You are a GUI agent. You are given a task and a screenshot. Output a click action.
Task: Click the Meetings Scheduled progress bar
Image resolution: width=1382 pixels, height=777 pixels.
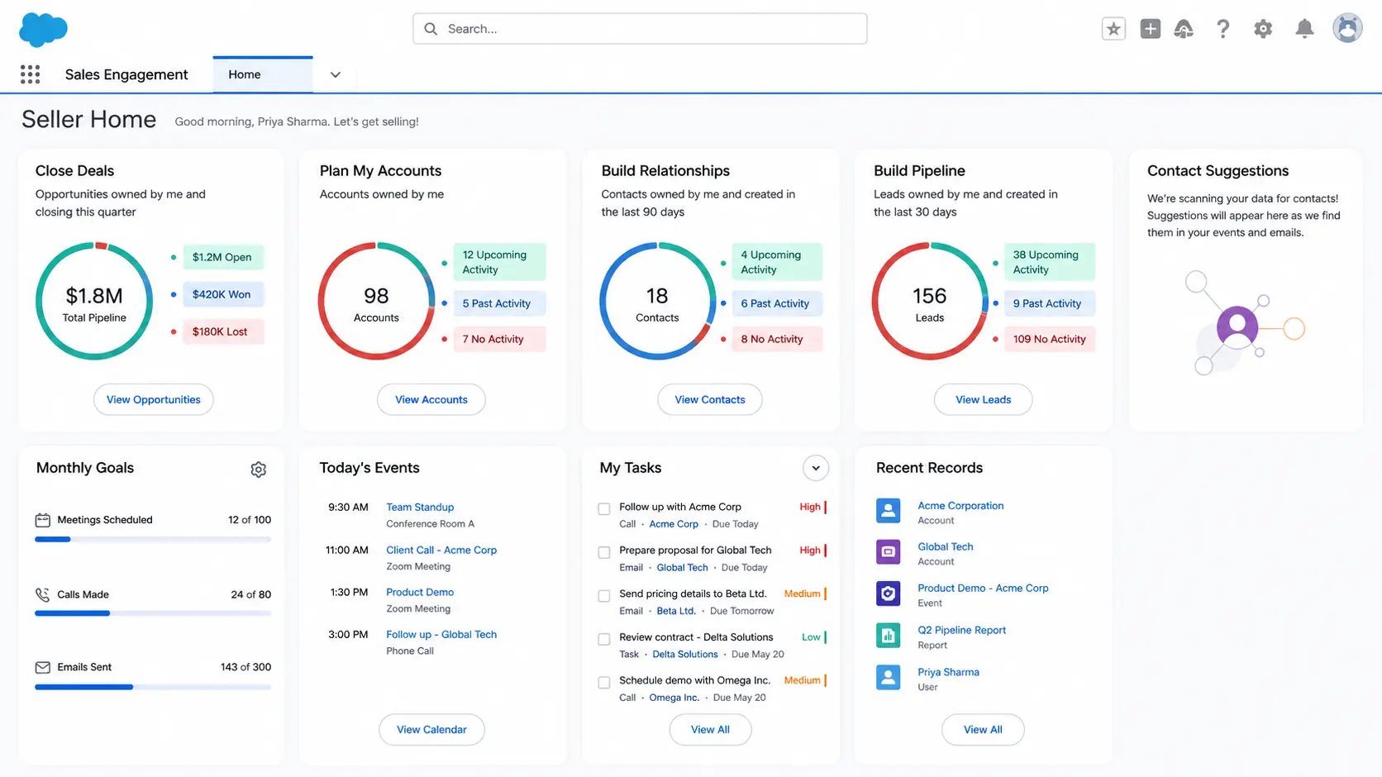coord(153,539)
